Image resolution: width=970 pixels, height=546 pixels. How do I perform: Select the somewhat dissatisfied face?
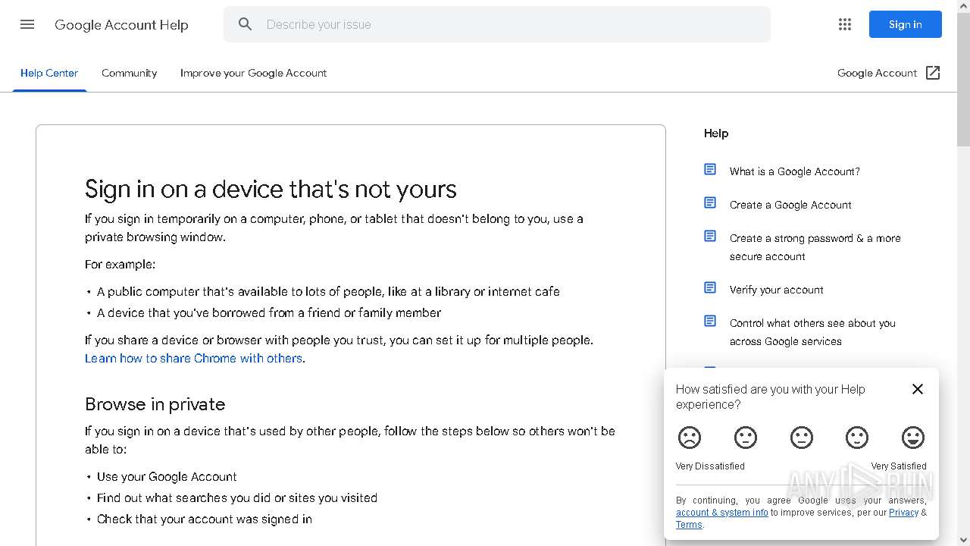[746, 438]
